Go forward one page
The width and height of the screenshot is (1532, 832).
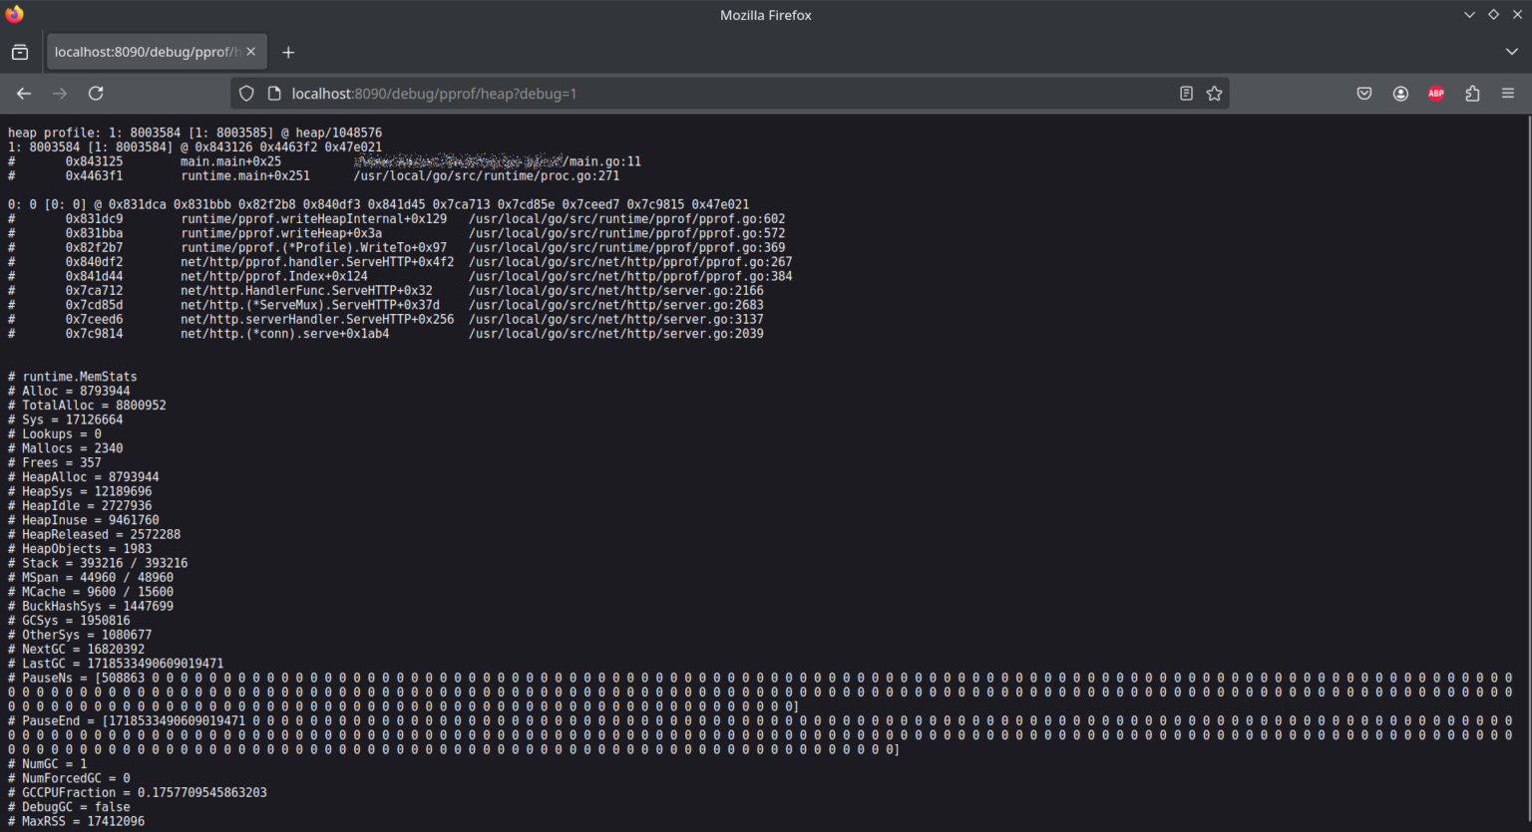pos(60,93)
